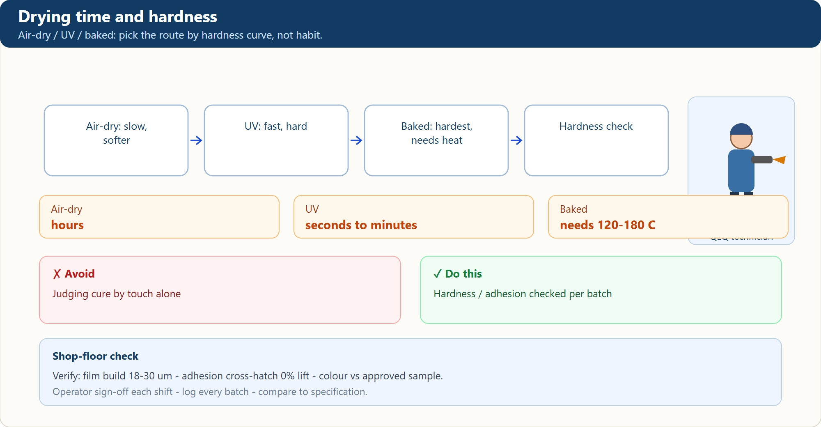Click the line "Verify: film build 18-30 um"
The image size is (821, 427).
(248, 376)
